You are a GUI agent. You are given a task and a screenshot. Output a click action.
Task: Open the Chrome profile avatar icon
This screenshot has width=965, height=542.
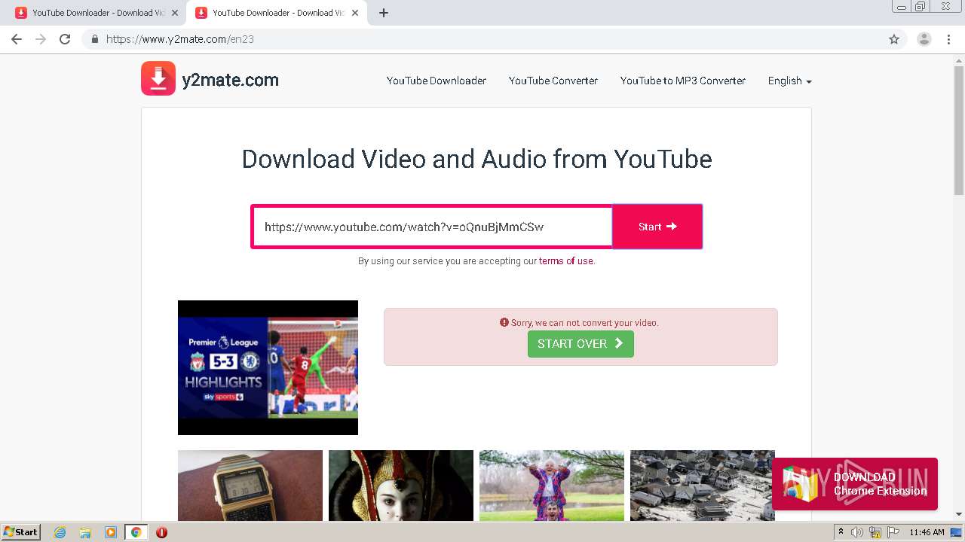click(x=924, y=39)
